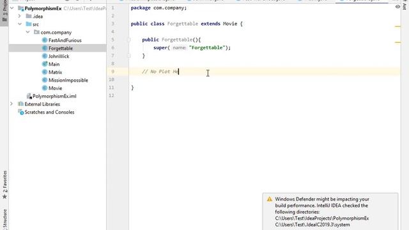The height and width of the screenshot is (230, 409).
Task: Click the com.company package icon
Action: pos(36,32)
